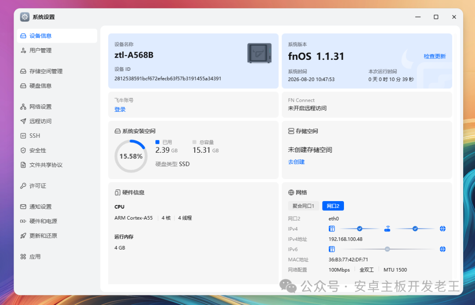This screenshot has height=305, width=475.
Task: Click the IPv4 row device icon
Action: [x=332, y=228]
